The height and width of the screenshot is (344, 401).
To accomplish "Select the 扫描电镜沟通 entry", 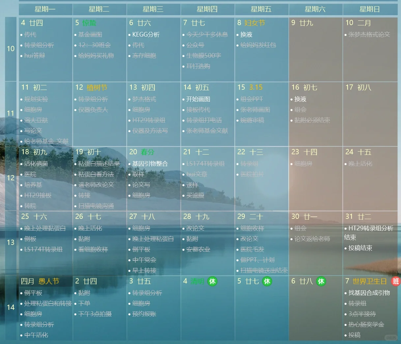I will [x=96, y=206].
